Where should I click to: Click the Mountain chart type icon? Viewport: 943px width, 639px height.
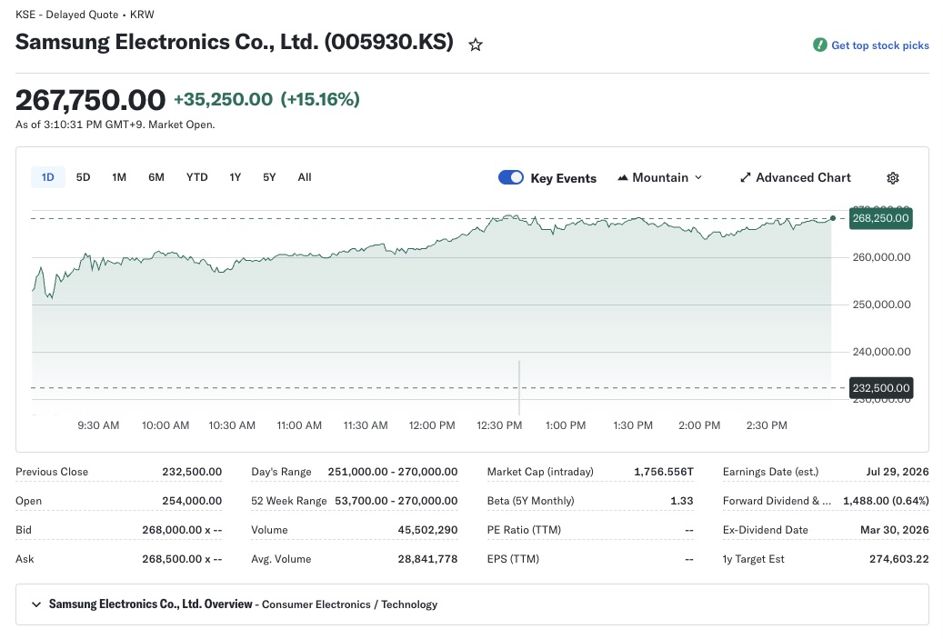point(623,177)
